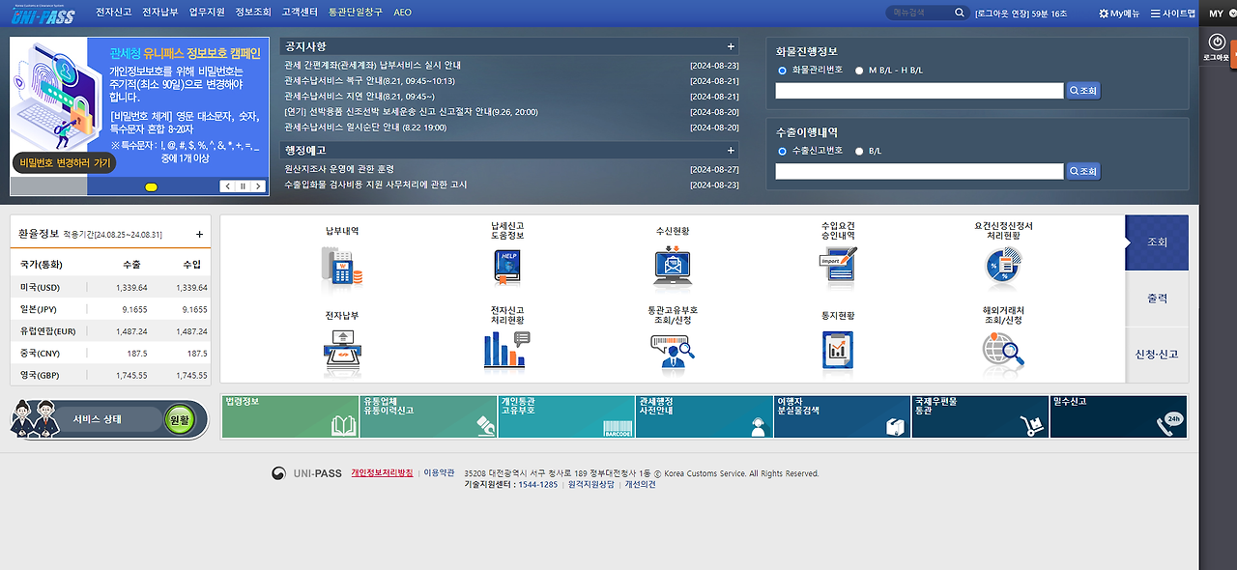Expand the 행정예고 list with plus

731,151
